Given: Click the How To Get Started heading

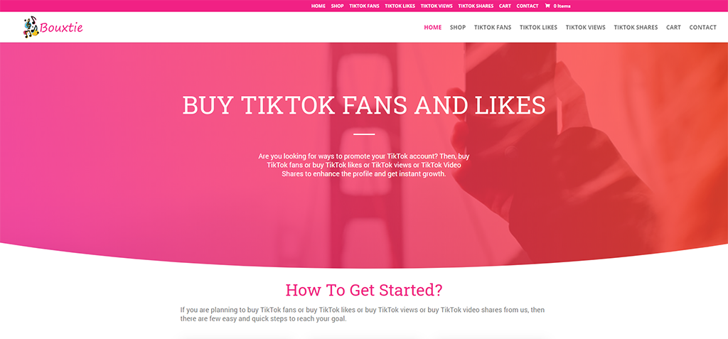Looking at the screenshot, I should [364, 290].
